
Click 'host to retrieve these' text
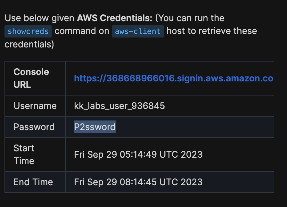[x=212, y=31]
